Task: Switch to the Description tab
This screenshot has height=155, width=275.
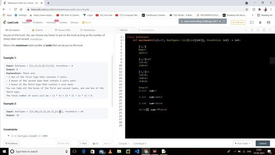Action: [12, 30]
